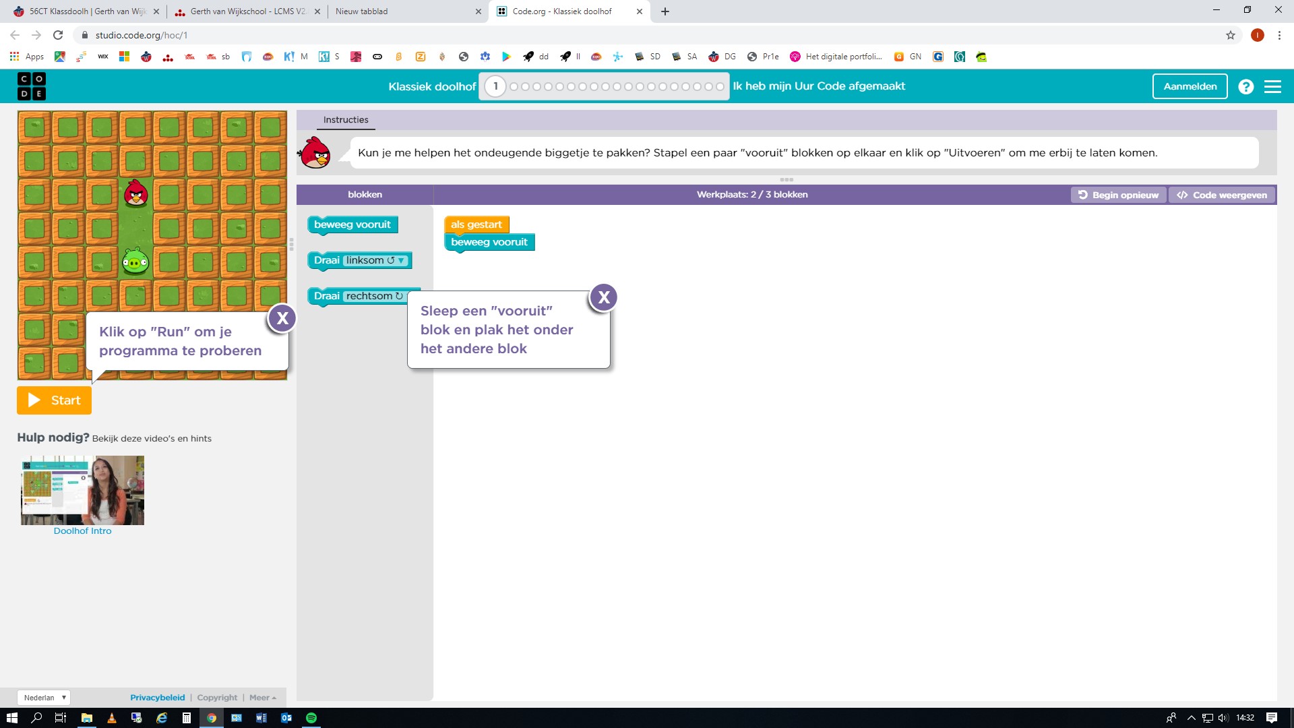
Task: Open Calculator from the taskbar
Action: click(187, 718)
